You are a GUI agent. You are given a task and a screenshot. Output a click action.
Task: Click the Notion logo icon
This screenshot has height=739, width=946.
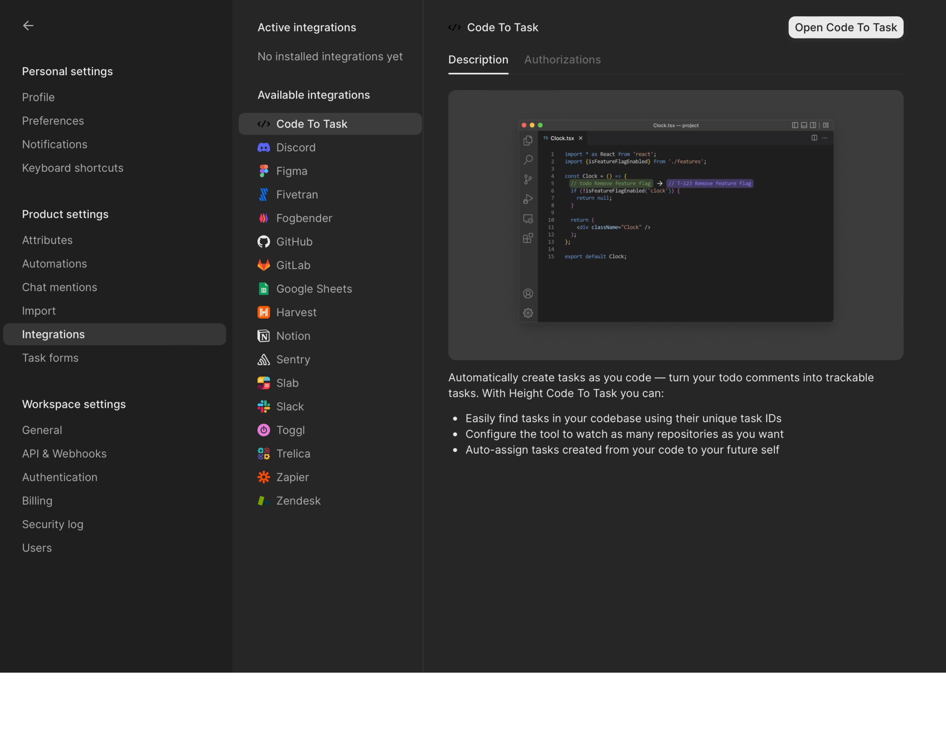coord(263,336)
